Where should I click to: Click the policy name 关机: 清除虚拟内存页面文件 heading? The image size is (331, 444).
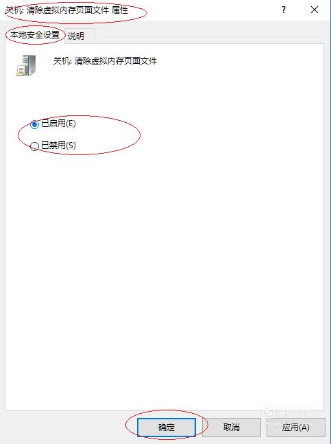tap(105, 61)
